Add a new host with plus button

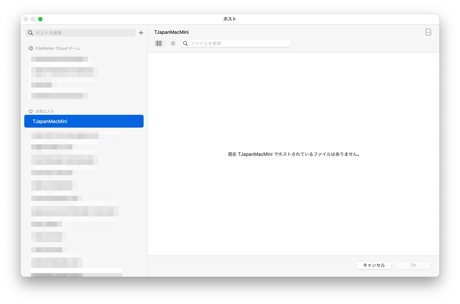pyautogui.click(x=141, y=33)
